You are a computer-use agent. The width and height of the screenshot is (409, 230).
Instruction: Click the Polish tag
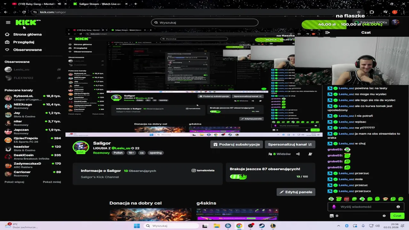(118, 153)
